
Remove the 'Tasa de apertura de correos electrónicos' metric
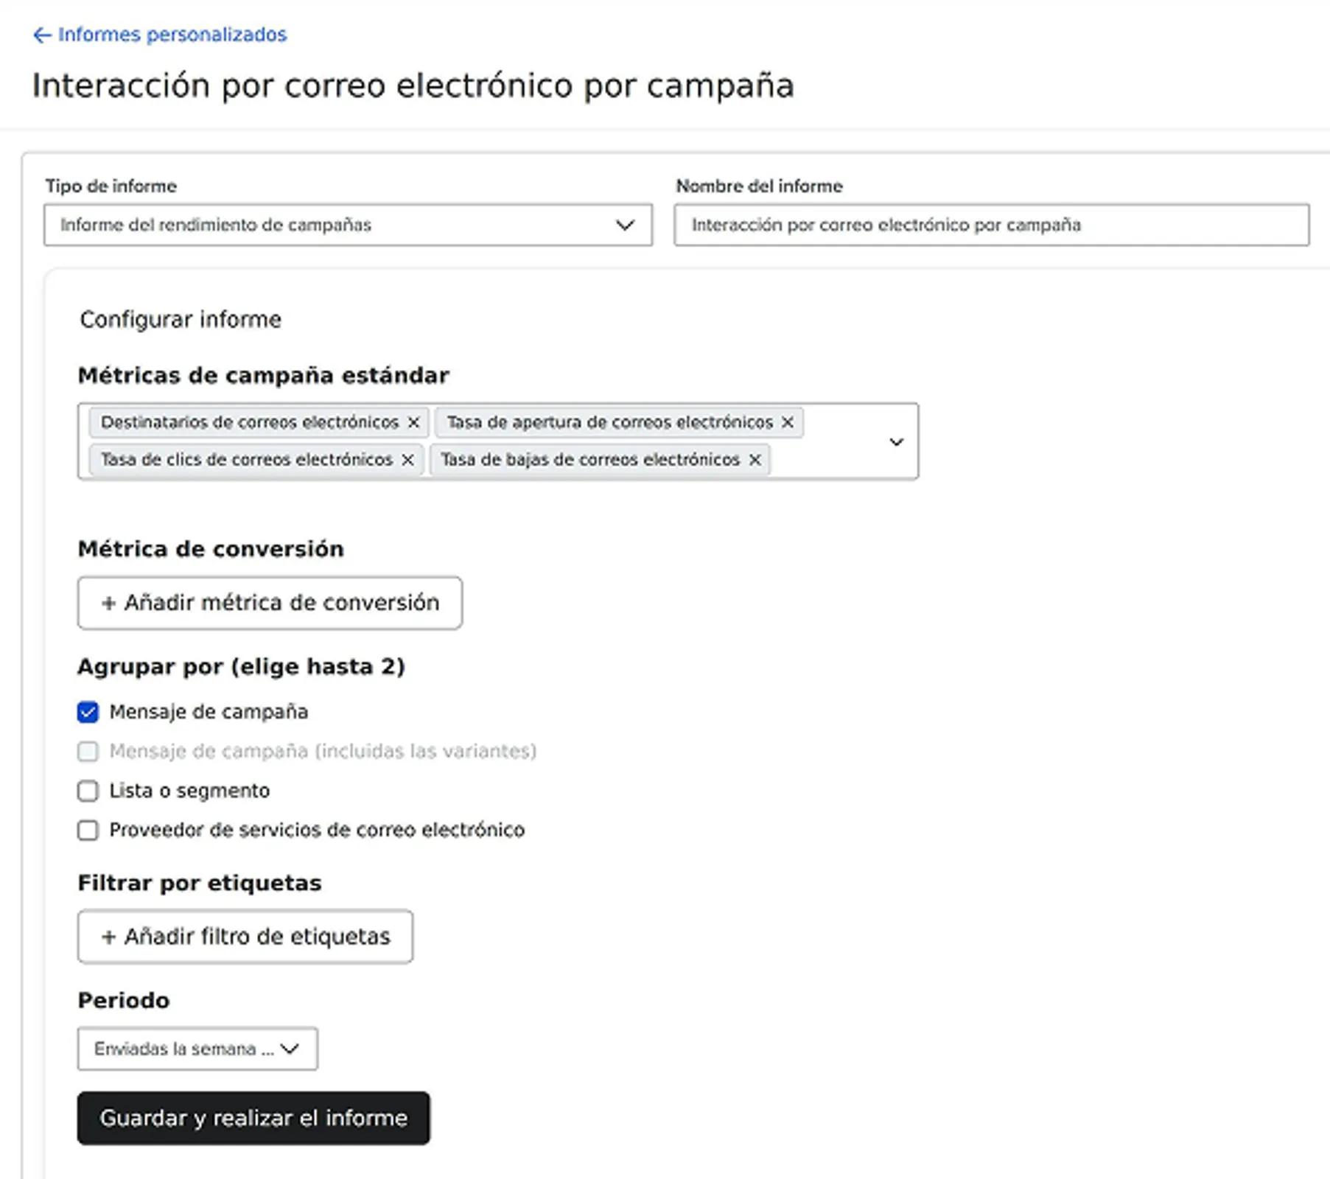787,422
